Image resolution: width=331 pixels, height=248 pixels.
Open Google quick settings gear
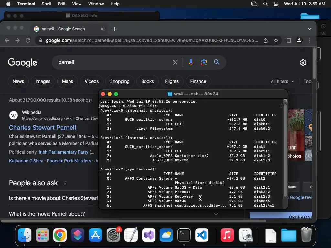click(303, 62)
